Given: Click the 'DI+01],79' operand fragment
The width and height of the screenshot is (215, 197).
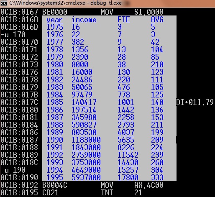Looking at the screenshot, I should (195, 102).
